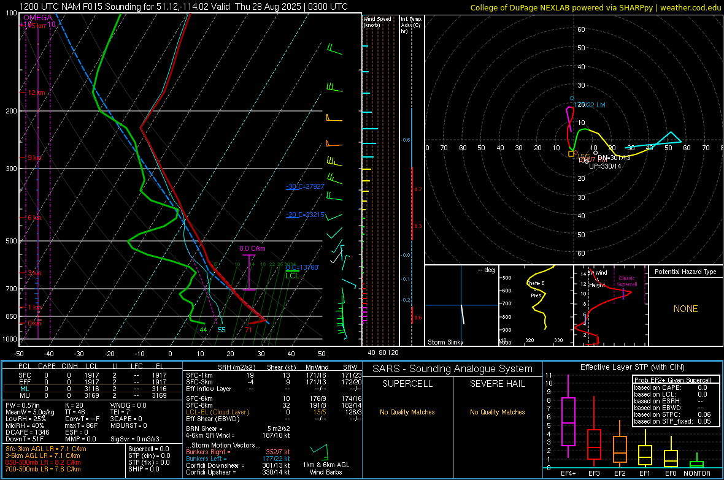Click the -30 C=27927' level label

click(x=306, y=186)
